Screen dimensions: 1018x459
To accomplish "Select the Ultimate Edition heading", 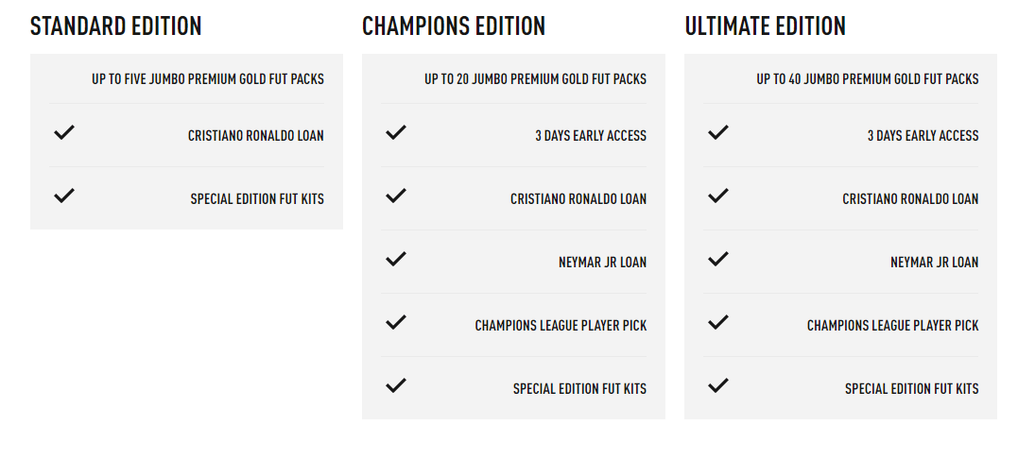I will [x=766, y=26].
